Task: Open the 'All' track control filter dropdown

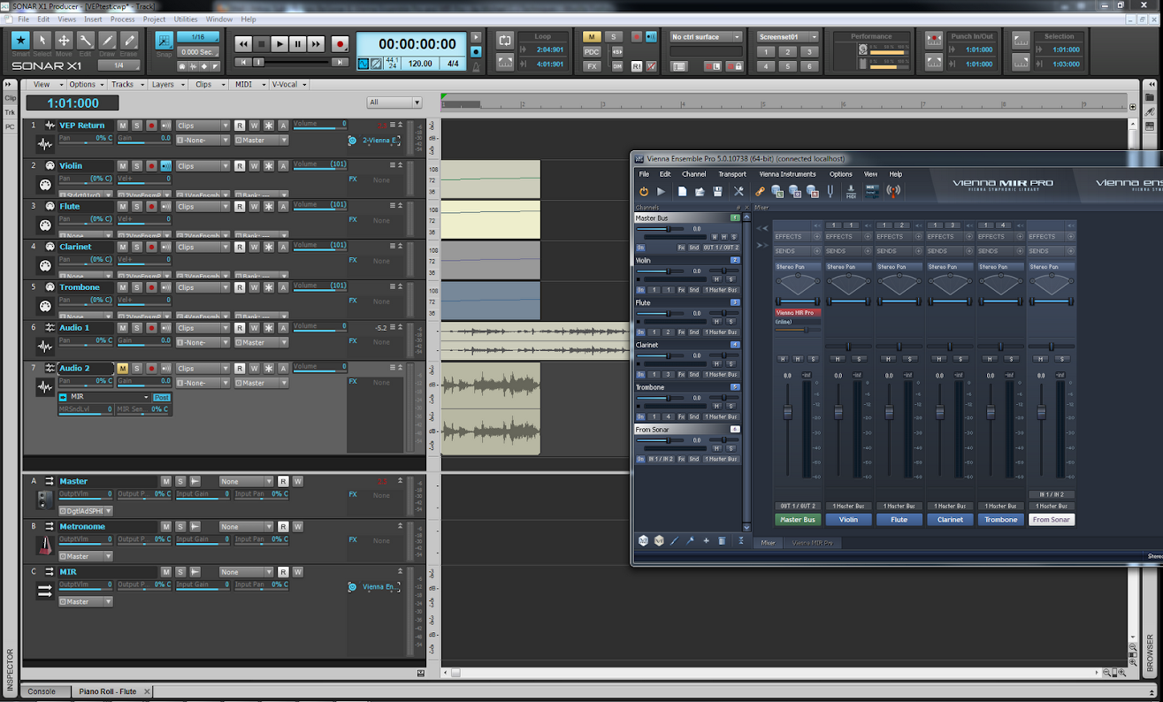Action: [x=394, y=103]
